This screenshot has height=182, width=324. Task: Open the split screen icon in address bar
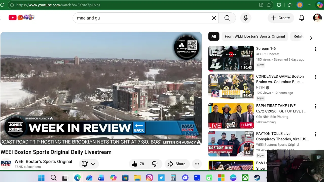[x=261, y=5]
